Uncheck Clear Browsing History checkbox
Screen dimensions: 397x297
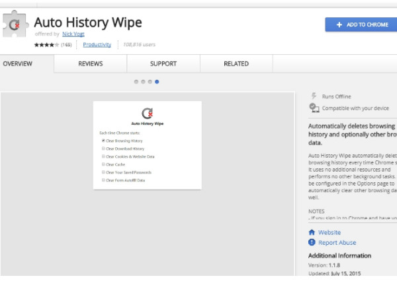point(103,141)
